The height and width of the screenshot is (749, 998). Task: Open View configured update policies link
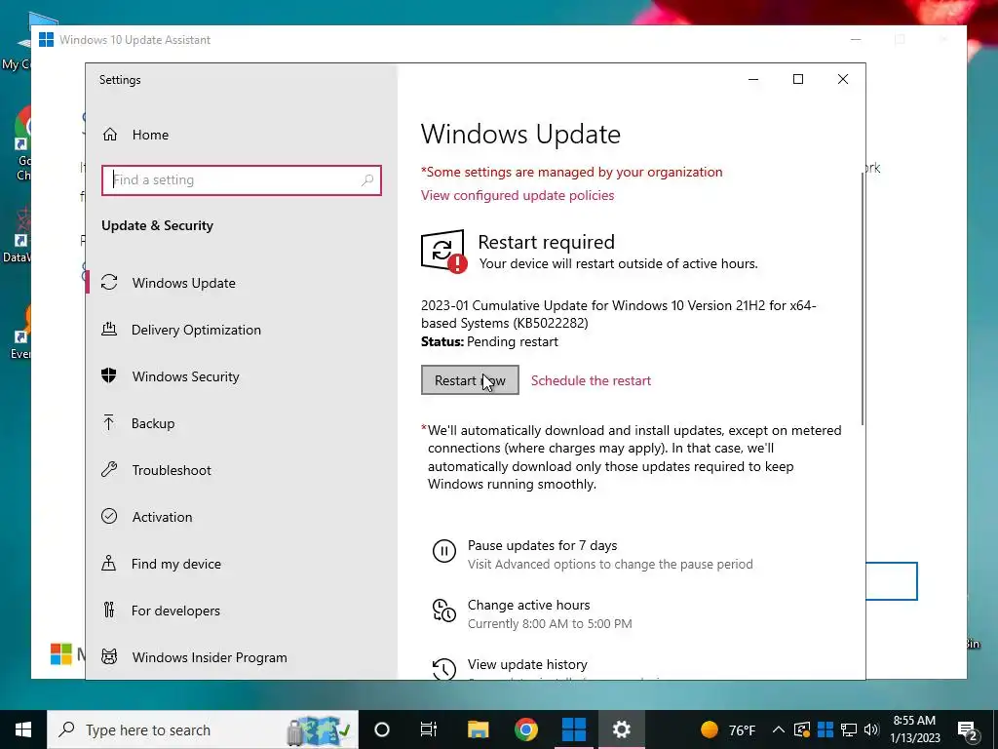(518, 195)
